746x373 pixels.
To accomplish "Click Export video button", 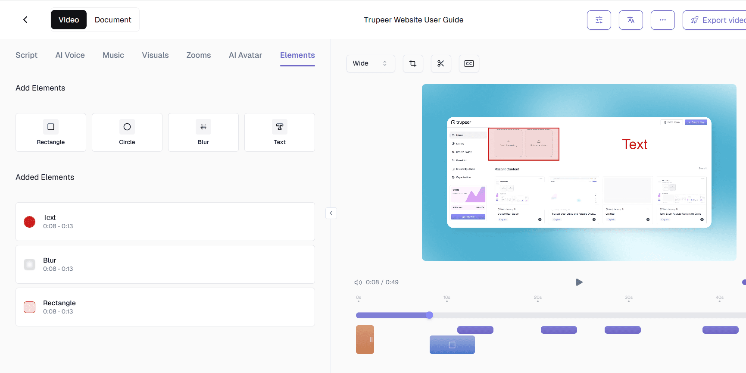I will point(715,20).
